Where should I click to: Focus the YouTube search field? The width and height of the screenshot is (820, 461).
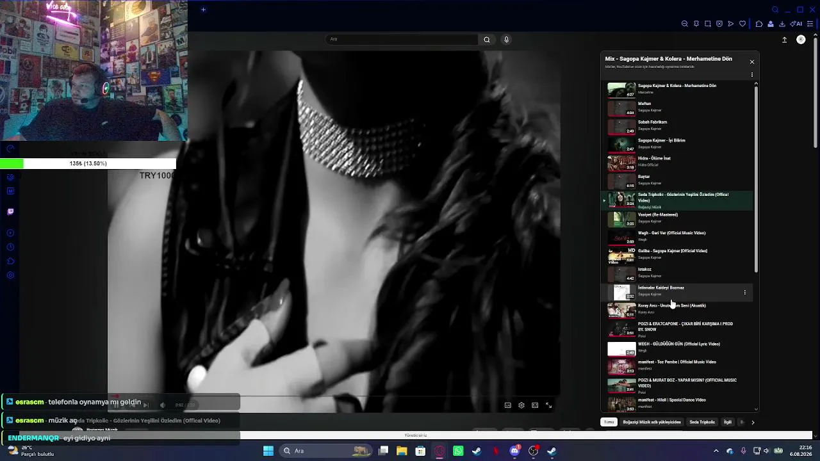coord(402,40)
